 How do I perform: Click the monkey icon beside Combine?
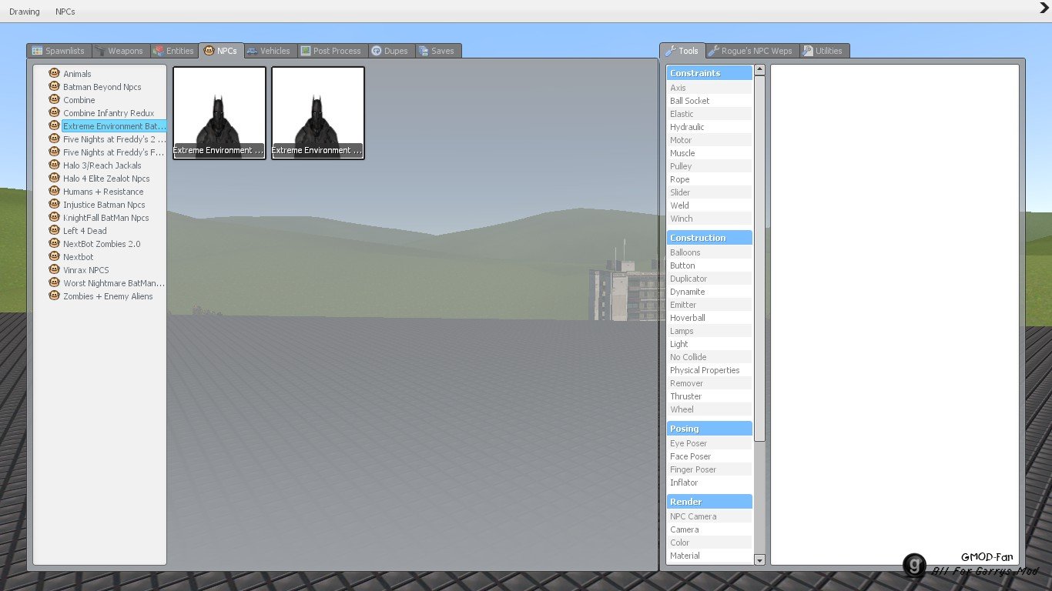pos(55,99)
